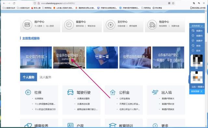Viewport: 208px width, 128px height.
Task: Click the 公积金 house icon
Action: coord(113,92)
